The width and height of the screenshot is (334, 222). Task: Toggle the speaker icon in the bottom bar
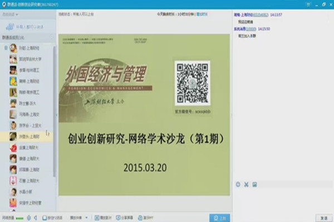click(x=36, y=218)
